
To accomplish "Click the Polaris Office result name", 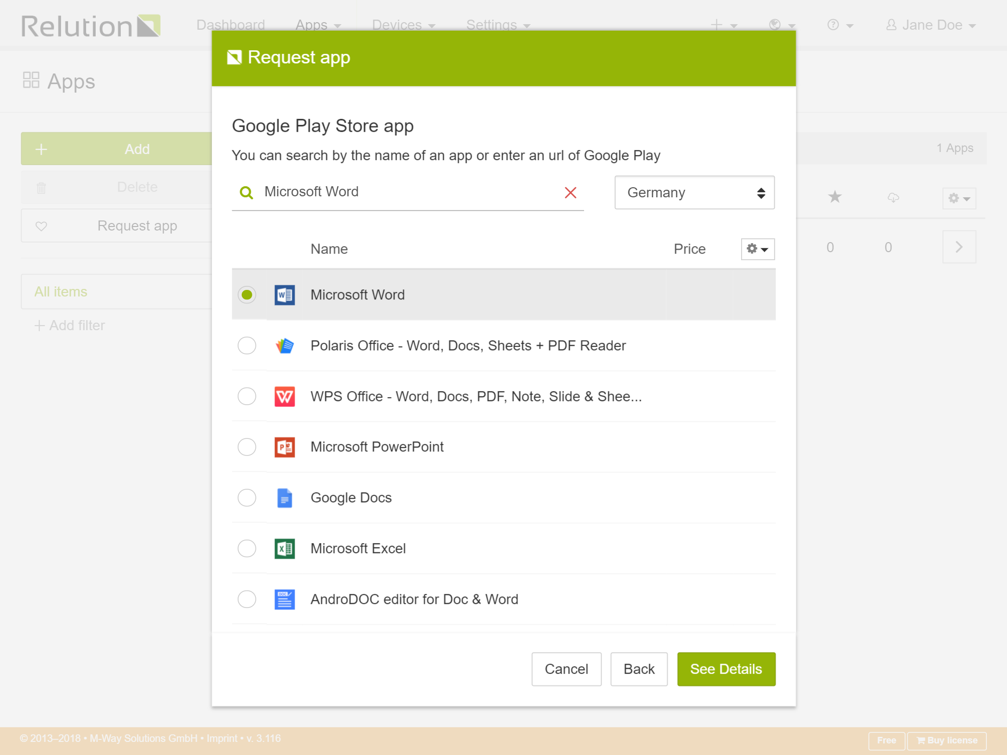I will pos(468,346).
